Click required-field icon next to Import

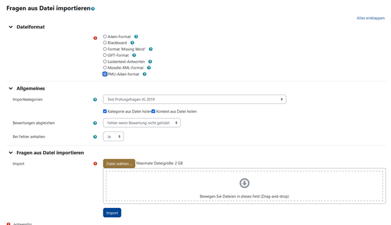click(95, 164)
